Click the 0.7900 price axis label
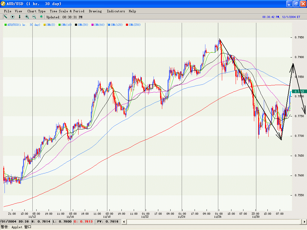Image resolution: width=307 pixels, height=230 pixels. point(300,57)
